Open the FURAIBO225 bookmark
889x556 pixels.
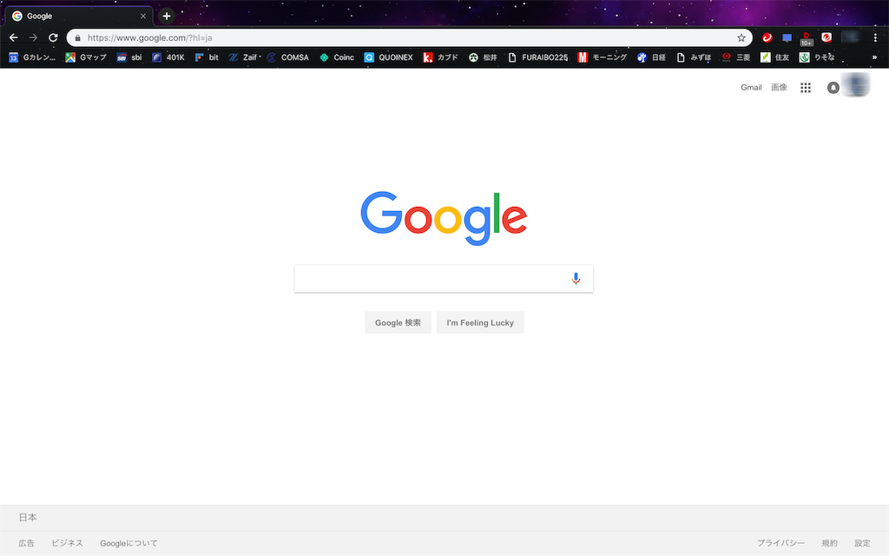(x=537, y=57)
